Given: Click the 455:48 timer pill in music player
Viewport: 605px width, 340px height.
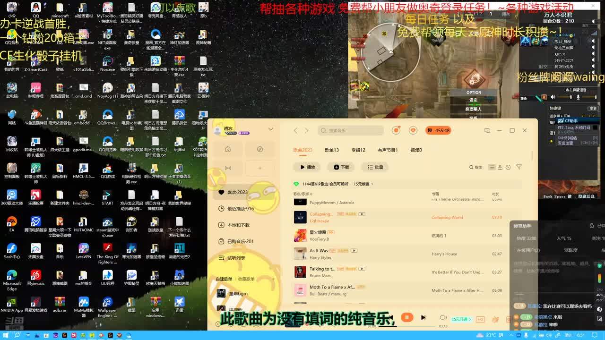Looking at the screenshot, I should [x=439, y=130].
